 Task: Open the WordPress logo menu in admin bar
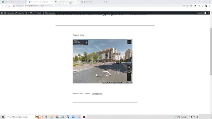pyautogui.click(x=2, y=13)
